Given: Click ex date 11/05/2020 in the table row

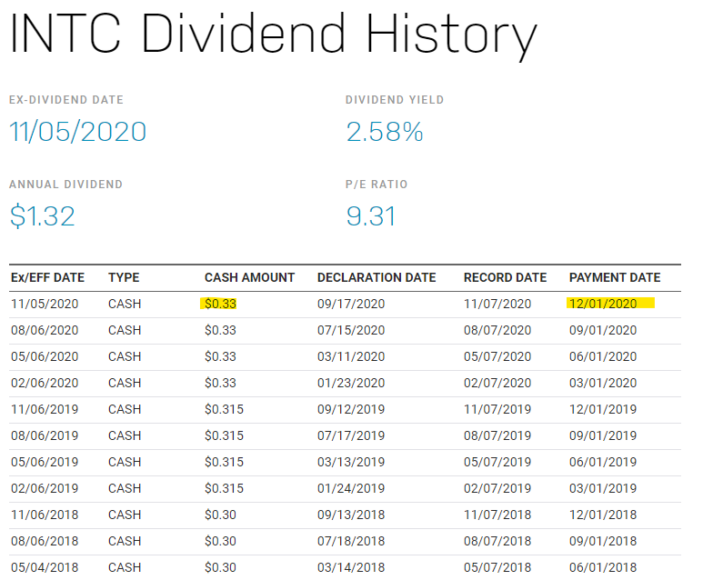Looking at the screenshot, I should (x=45, y=304).
